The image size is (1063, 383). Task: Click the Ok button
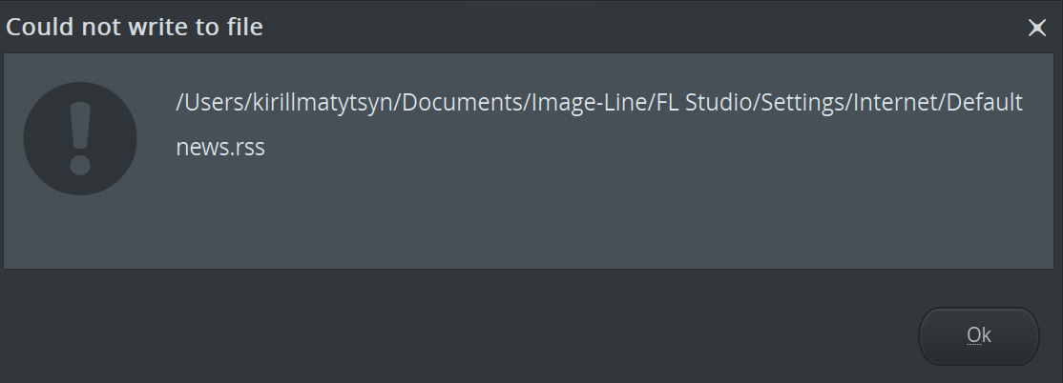point(978,335)
